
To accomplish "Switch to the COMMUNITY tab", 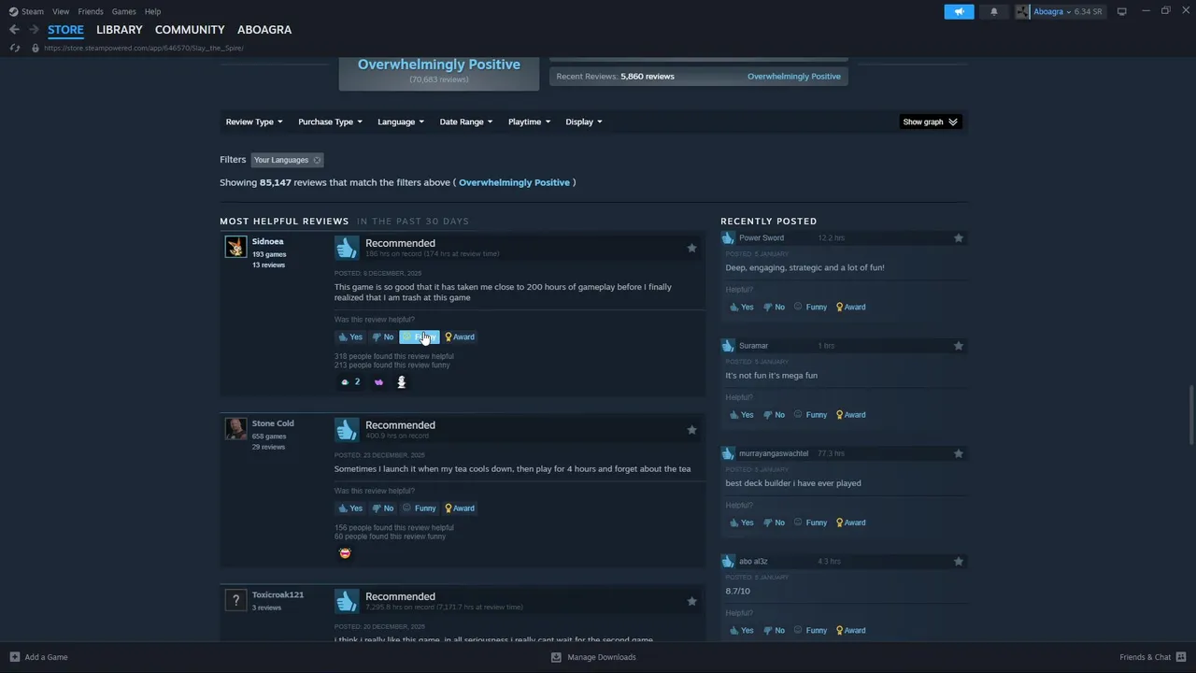I will coord(190,30).
